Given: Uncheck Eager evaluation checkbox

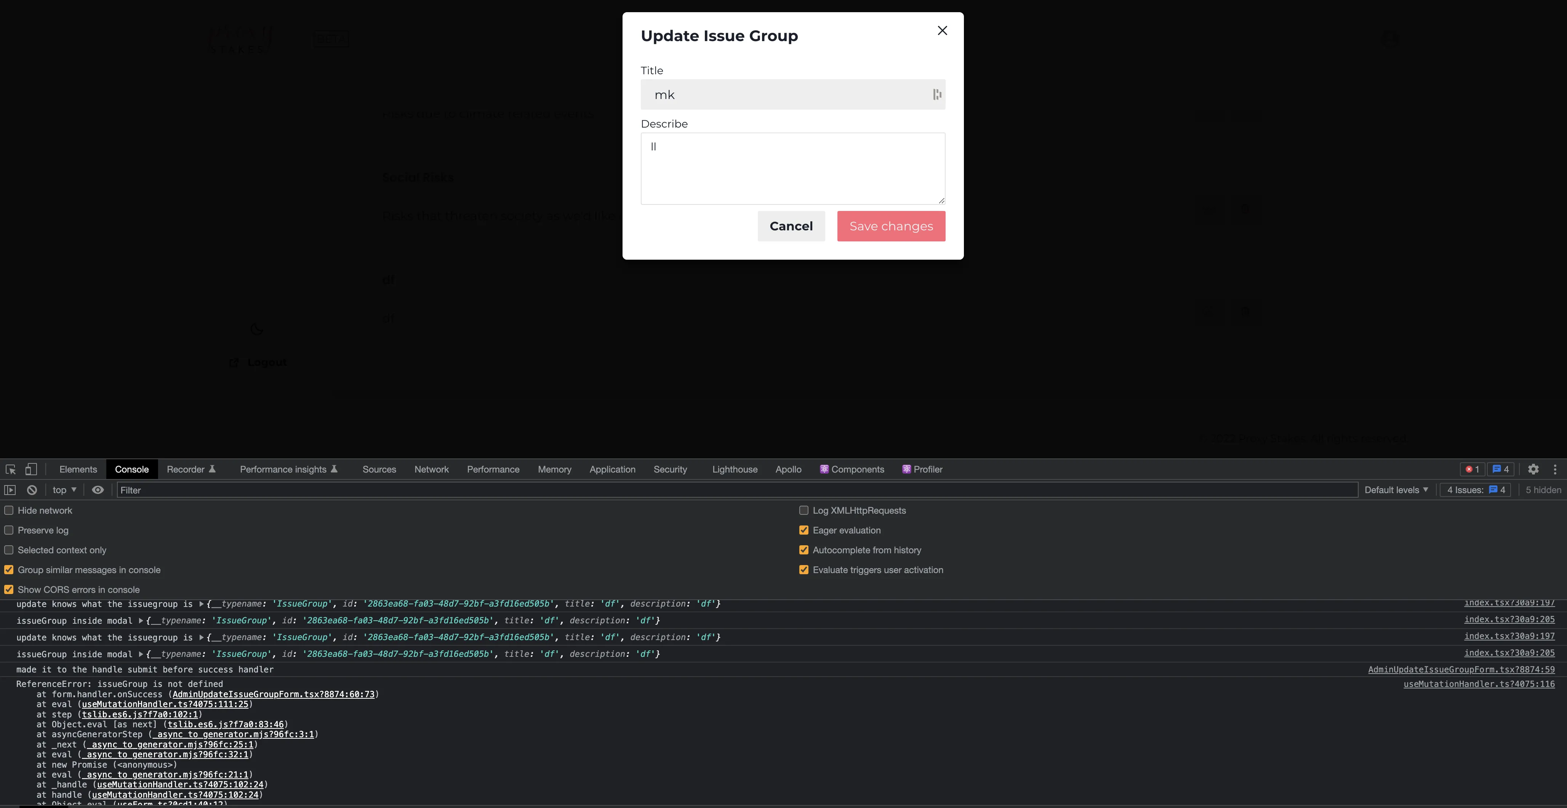Looking at the screenshot, I should (804, 530).
